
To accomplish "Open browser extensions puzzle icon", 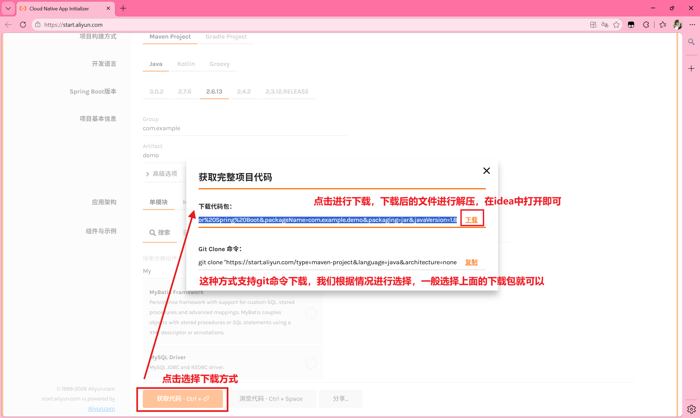I will click(x=646, y=25).
